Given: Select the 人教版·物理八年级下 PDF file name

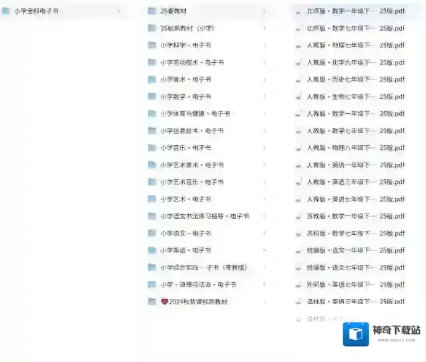Looking at the screenshot, I should 341,148.
